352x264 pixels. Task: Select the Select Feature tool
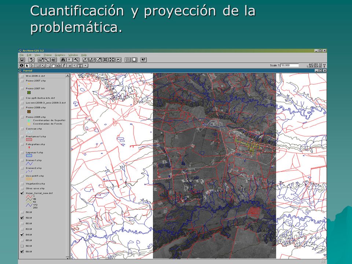click(37, 66)
